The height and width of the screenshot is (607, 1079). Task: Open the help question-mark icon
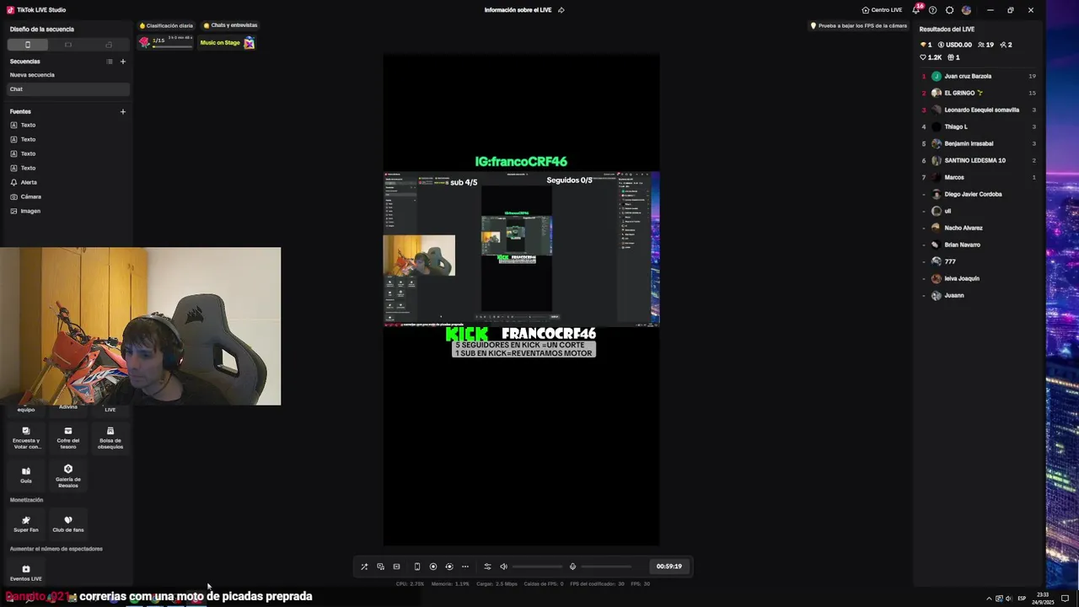(932, 10)
